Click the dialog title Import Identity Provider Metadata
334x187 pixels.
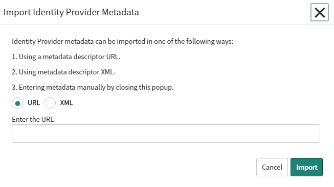71,12
